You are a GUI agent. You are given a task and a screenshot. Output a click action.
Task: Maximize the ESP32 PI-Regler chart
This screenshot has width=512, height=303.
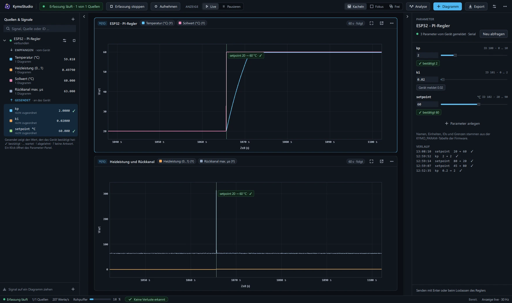click(371, 23)
